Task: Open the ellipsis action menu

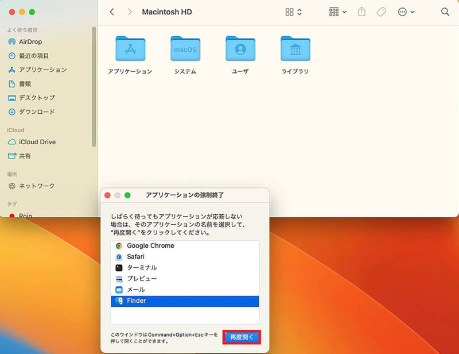Action: [x=406, y=11]
